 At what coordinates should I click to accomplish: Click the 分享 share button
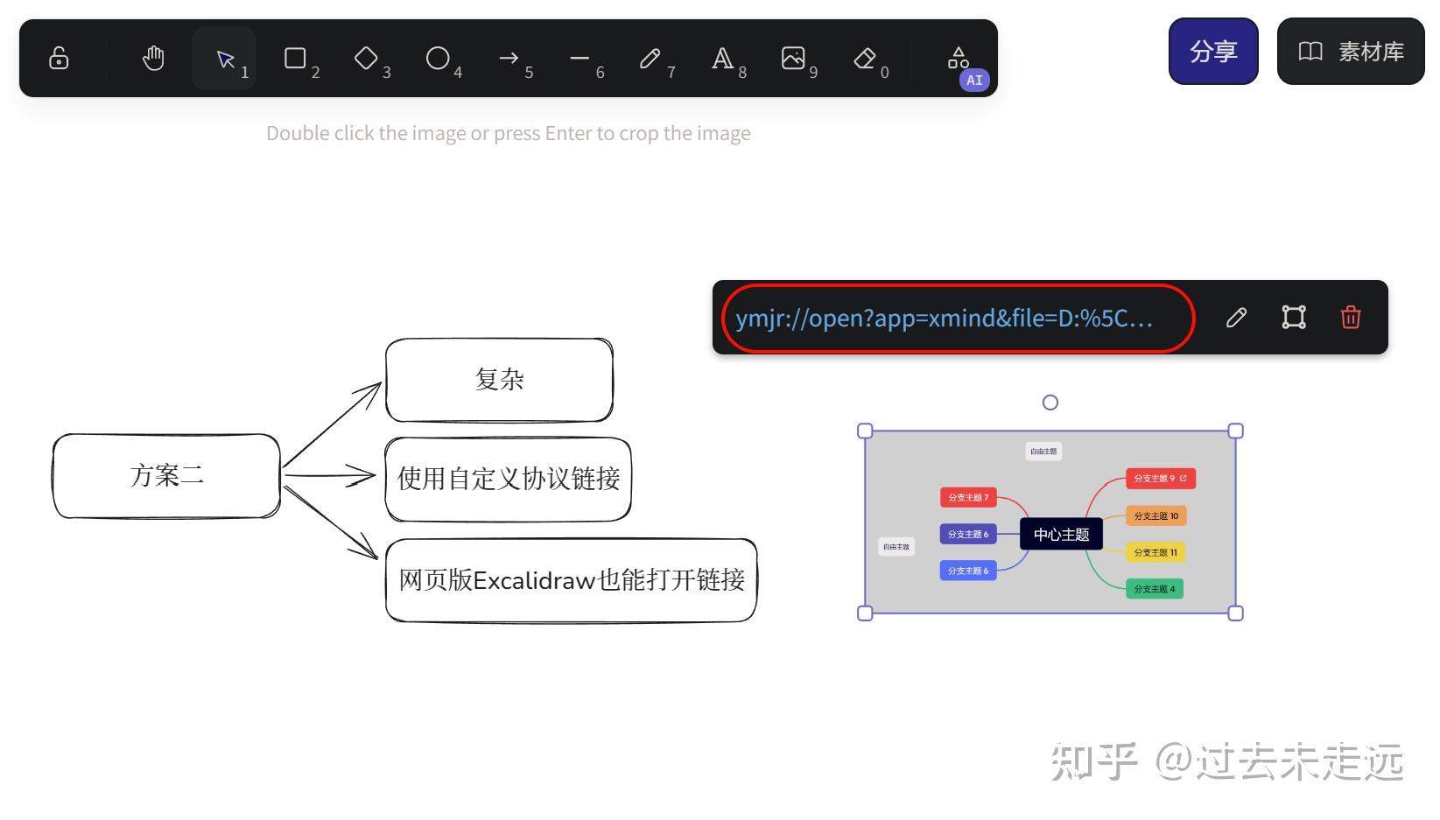coord(1213,52)
